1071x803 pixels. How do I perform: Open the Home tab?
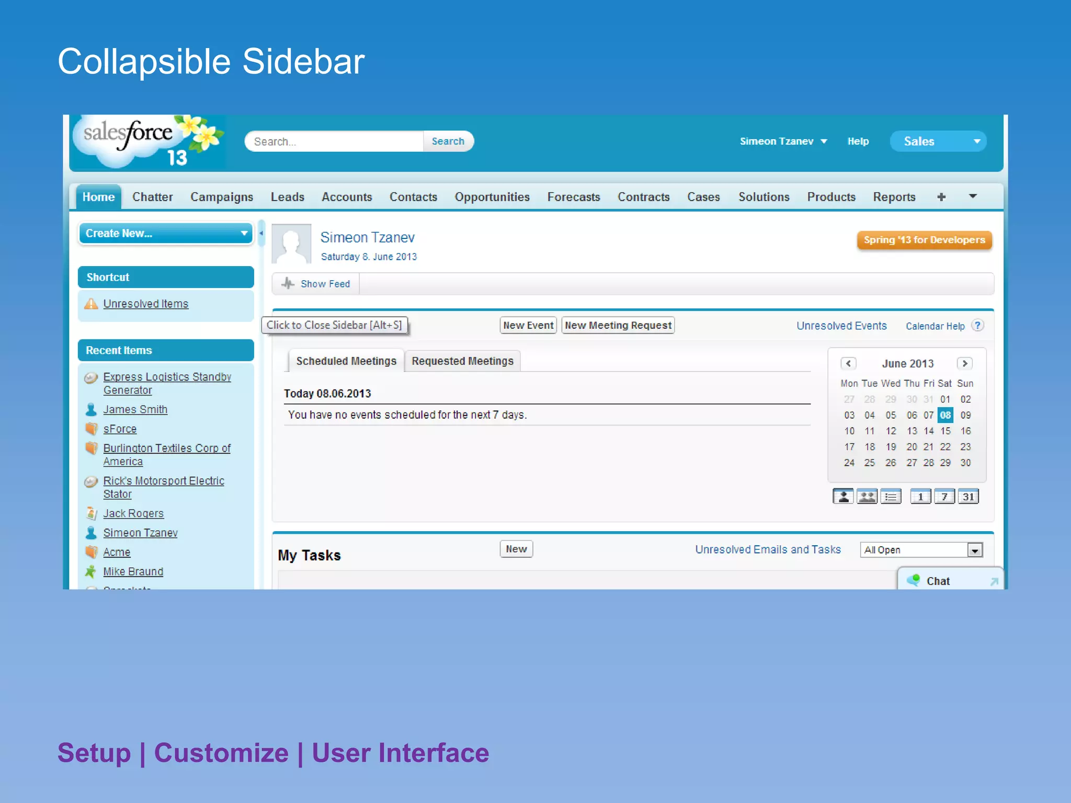click(x=98, y=197)
